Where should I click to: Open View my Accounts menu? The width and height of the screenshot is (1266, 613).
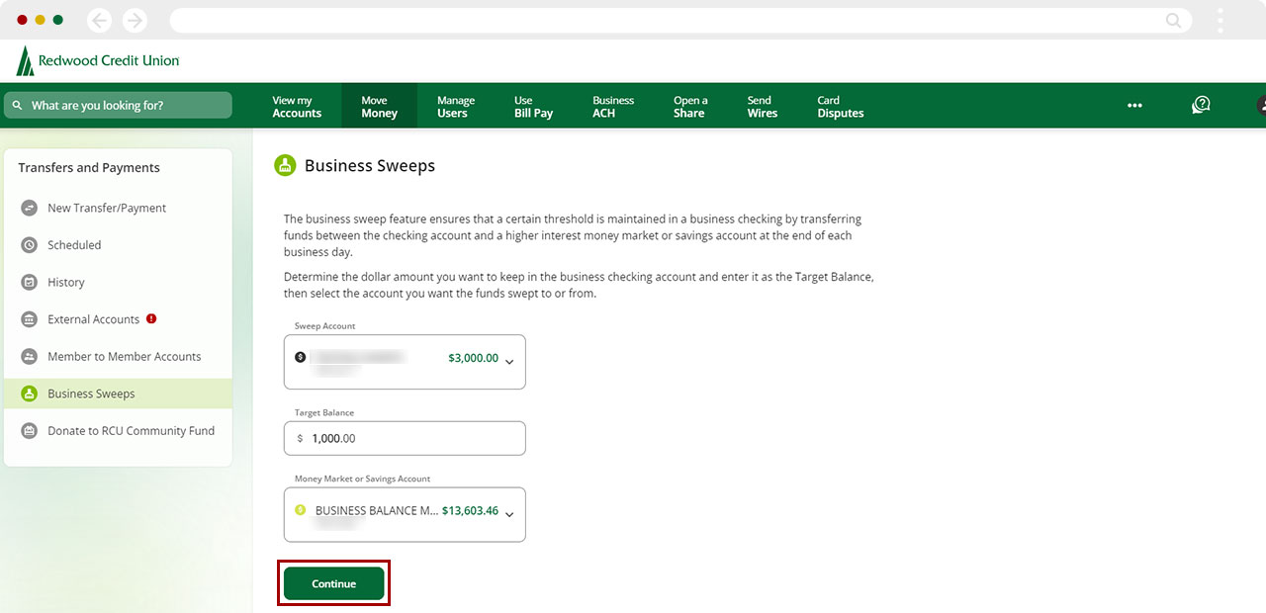[297, 107]
